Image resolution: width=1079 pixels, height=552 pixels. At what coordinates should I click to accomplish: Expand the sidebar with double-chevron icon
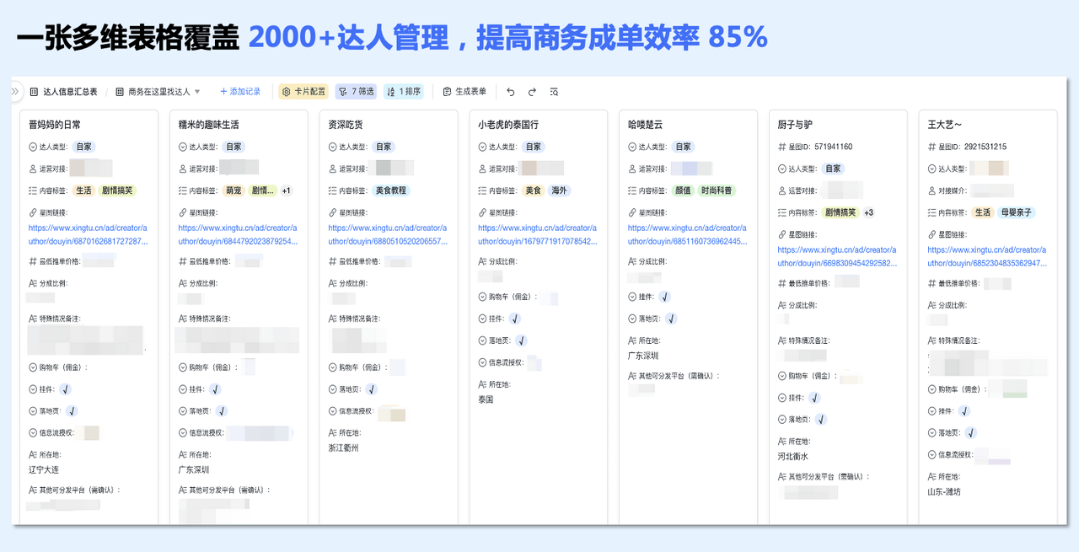[16, 91]
